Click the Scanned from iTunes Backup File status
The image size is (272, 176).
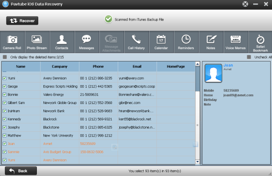coord(139,19)
